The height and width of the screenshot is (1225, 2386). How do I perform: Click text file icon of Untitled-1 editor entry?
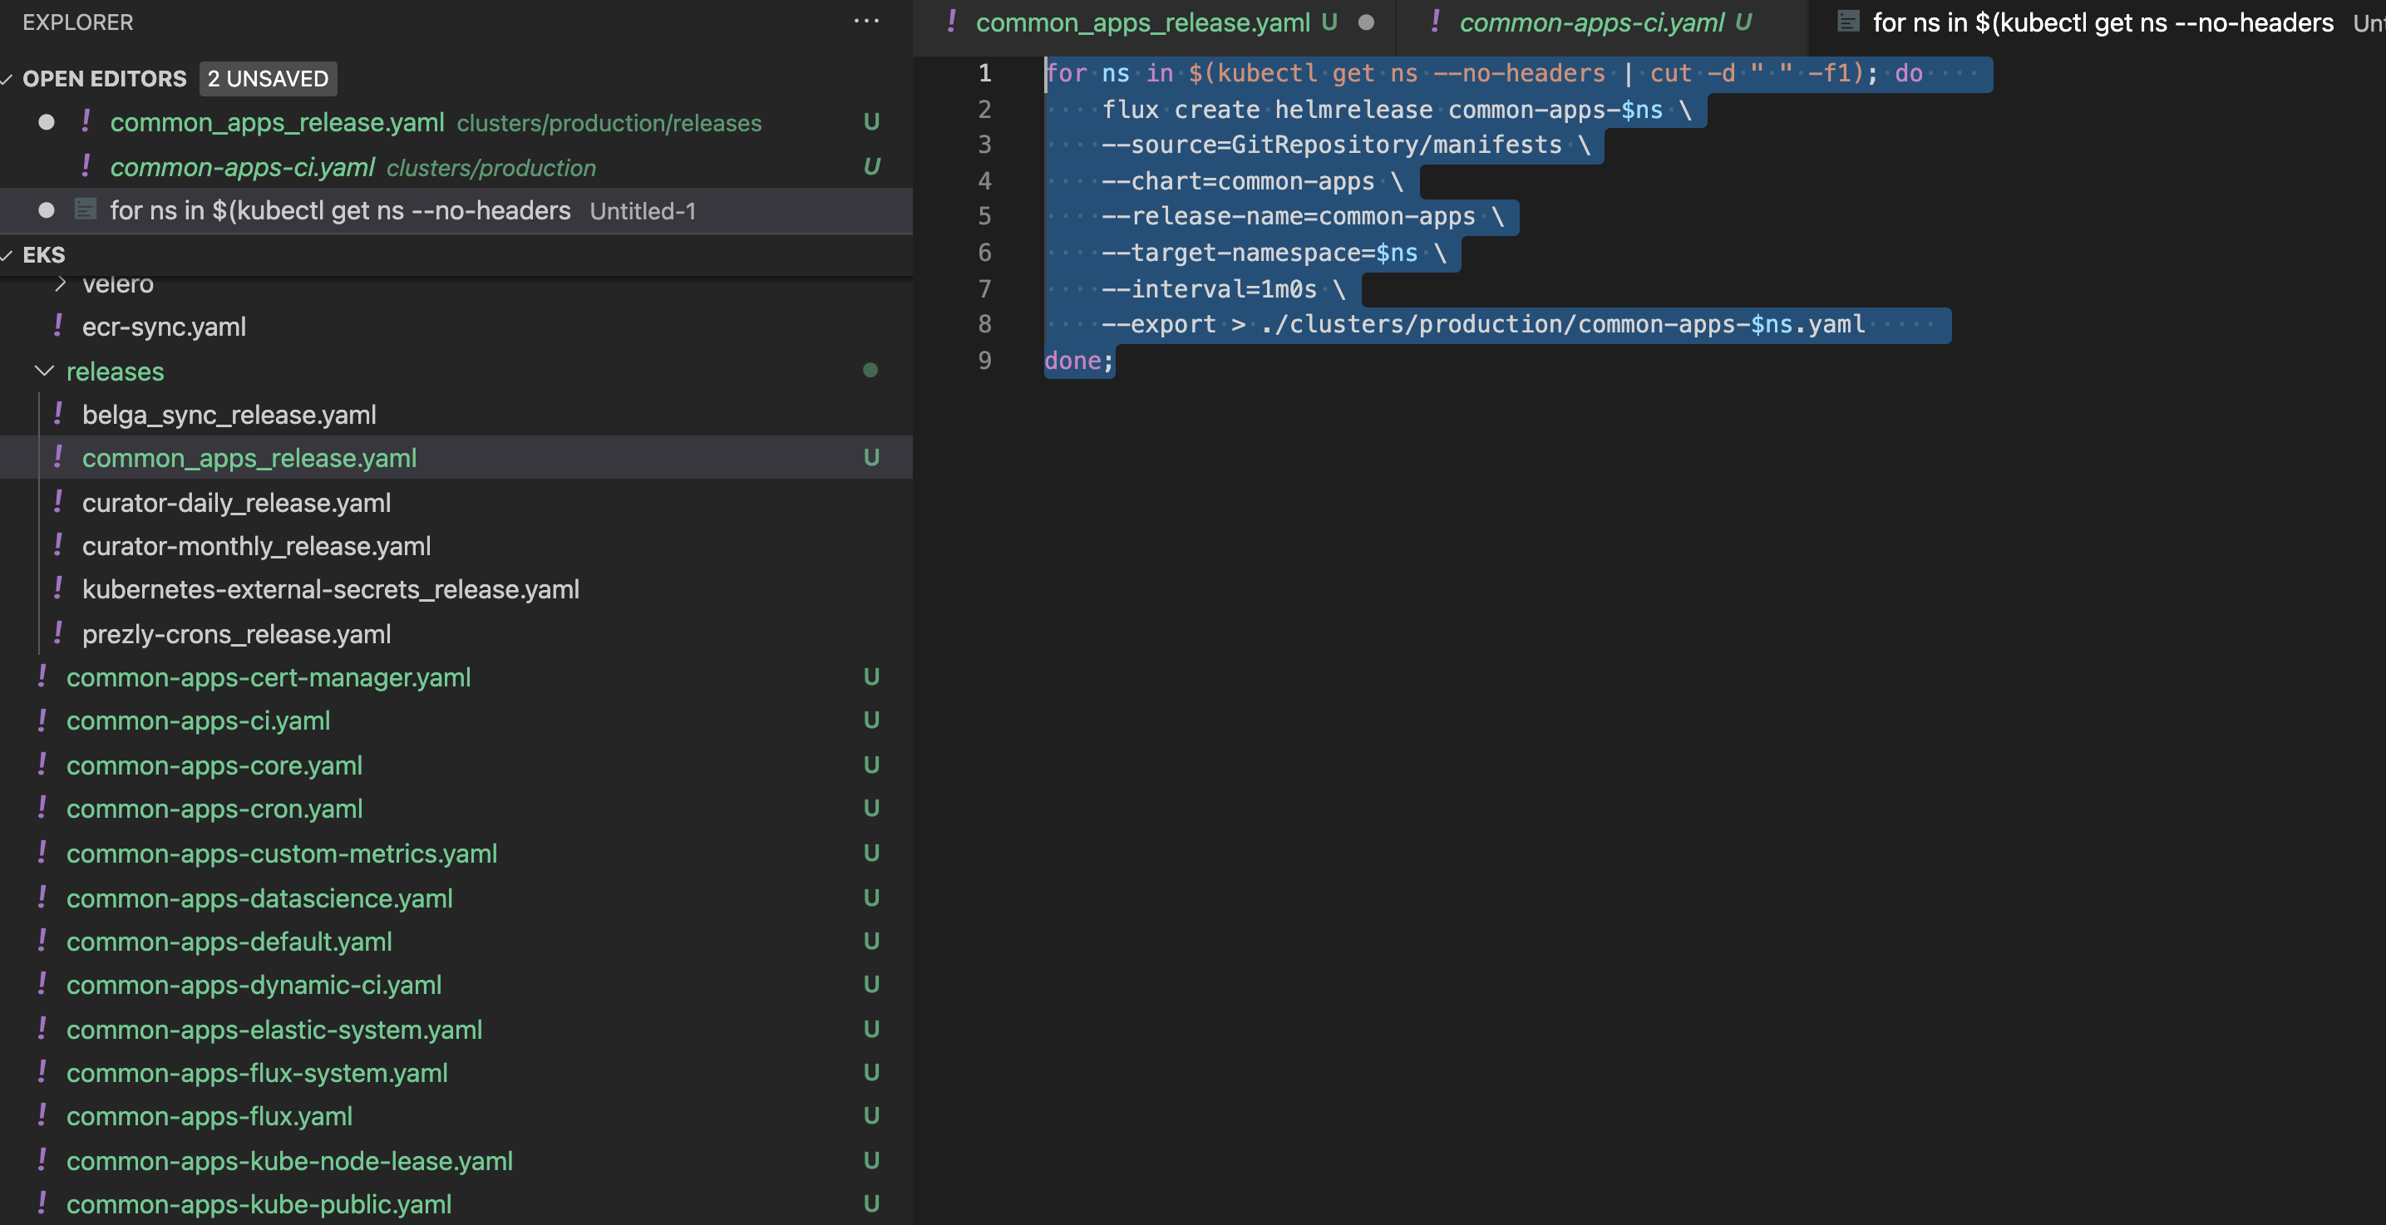[x=85, y=209]
